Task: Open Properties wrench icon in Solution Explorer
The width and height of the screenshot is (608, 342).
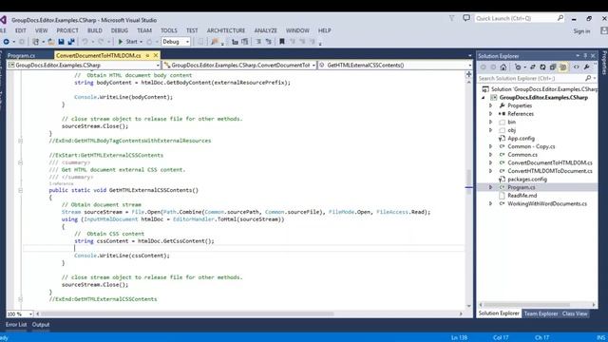Action: click(587, 67)
